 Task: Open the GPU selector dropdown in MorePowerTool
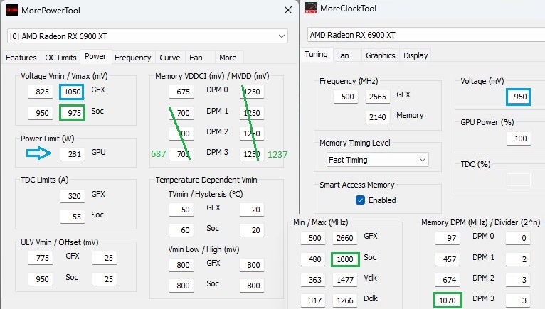coord(147,36)
